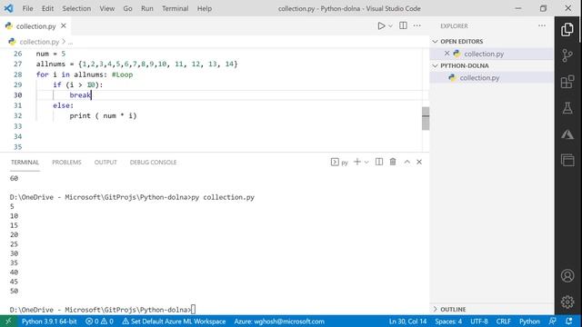Open the Explorer view in activity bar

click(x=567, y=29)
